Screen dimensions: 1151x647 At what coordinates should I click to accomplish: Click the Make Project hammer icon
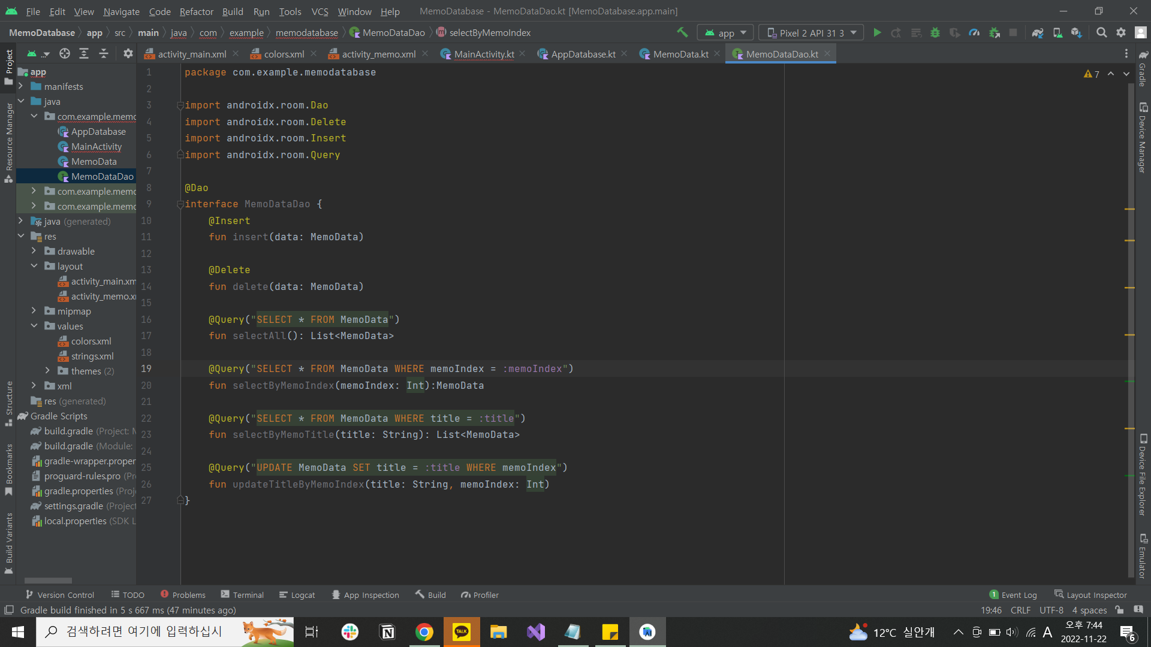point(682,32)
